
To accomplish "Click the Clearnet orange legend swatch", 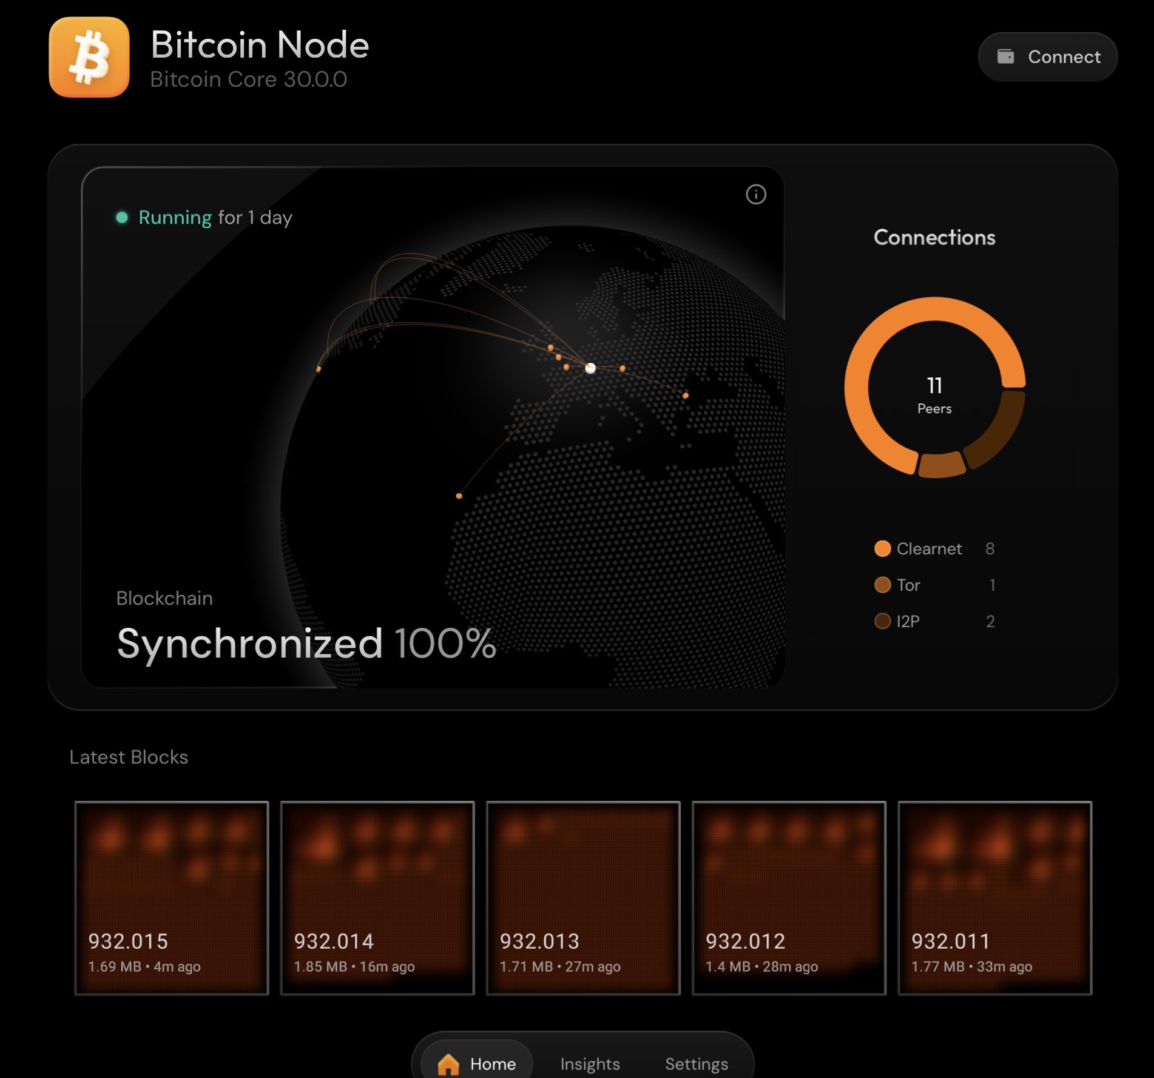I will point(882,548).
